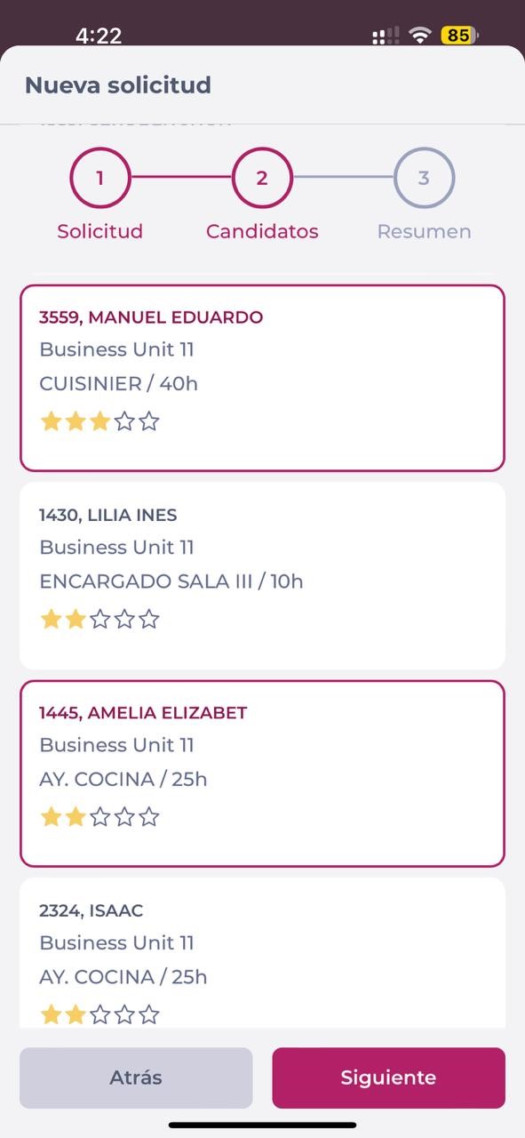
Task: Tap the first star on Isaac's card
Action: pos(52,1014)
